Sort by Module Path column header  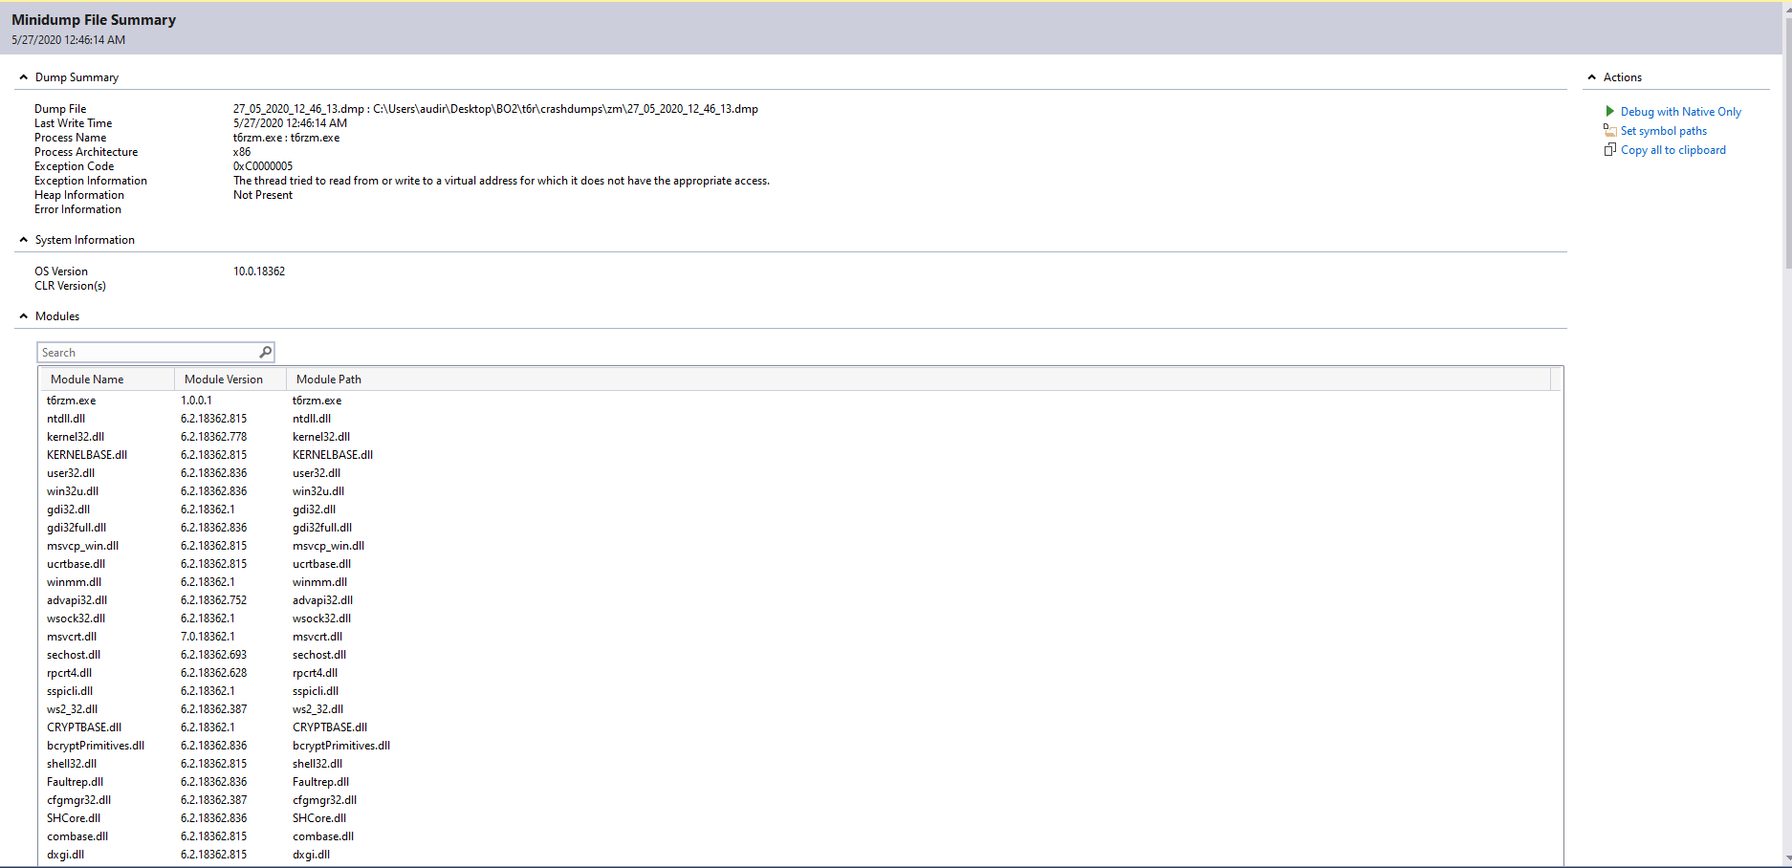coord(329,380)
